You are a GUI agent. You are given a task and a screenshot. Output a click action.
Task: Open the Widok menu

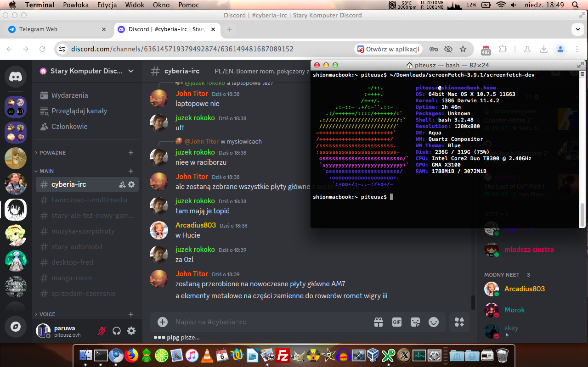tap(135, 5)
